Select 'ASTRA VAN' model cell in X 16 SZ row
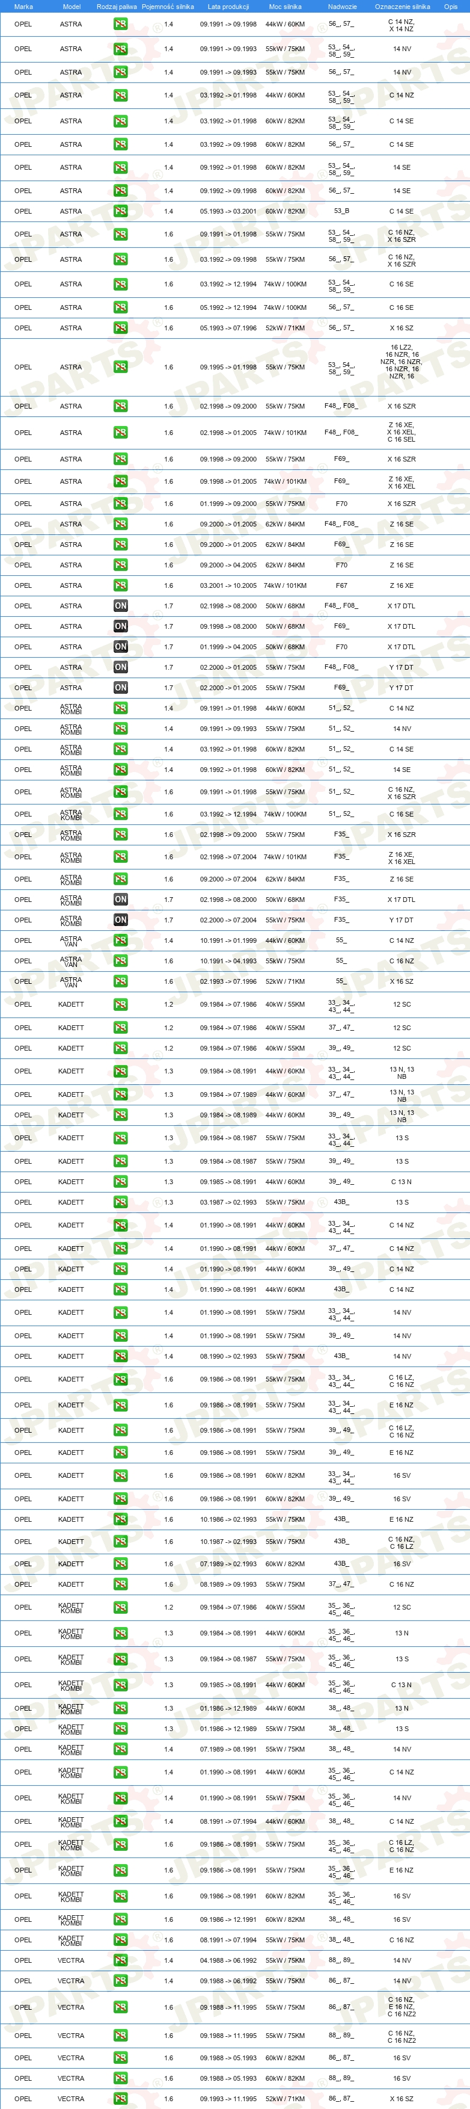Screen dimensions: 470x2109 click(x=71, y=981)
